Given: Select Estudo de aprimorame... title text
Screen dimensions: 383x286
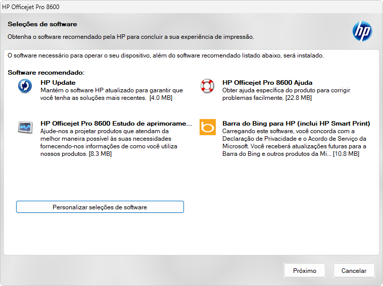Looking at the screenshot, I should pyautogui.click(x=116, y=124).
